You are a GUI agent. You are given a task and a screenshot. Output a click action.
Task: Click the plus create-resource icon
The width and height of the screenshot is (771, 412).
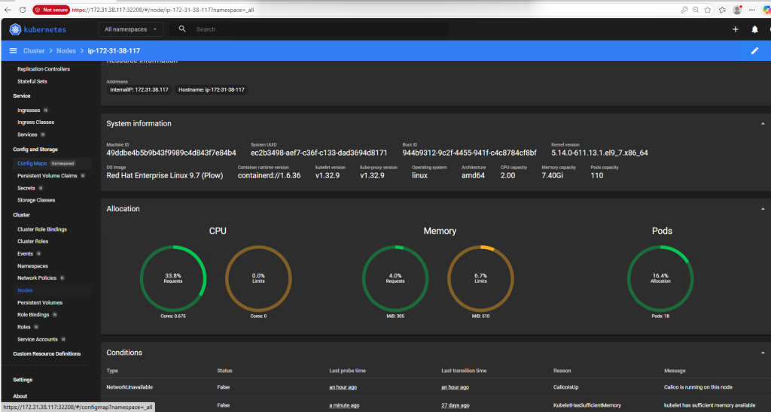pyautogui.click(x=735, y=29)
